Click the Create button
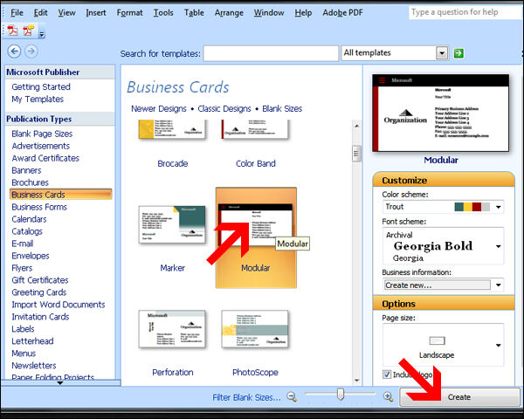The width and height of the screenshot is (524, 419). (460, 397)
